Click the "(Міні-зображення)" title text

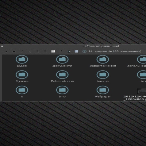coord(102,46)
